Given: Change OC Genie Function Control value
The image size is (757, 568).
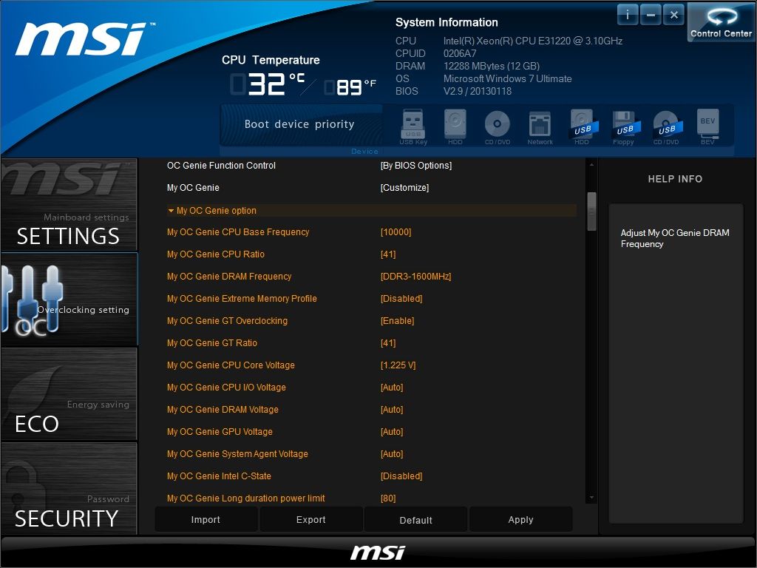Looking at the screenshot, I should (x=416, y=166).
